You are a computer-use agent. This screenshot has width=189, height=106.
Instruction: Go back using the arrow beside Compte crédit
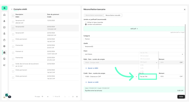pyautogui.click(x=12, y=9)
